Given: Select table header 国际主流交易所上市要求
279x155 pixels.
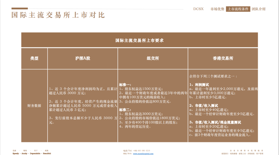Looking at the screenshot, I should coord(139,40).
